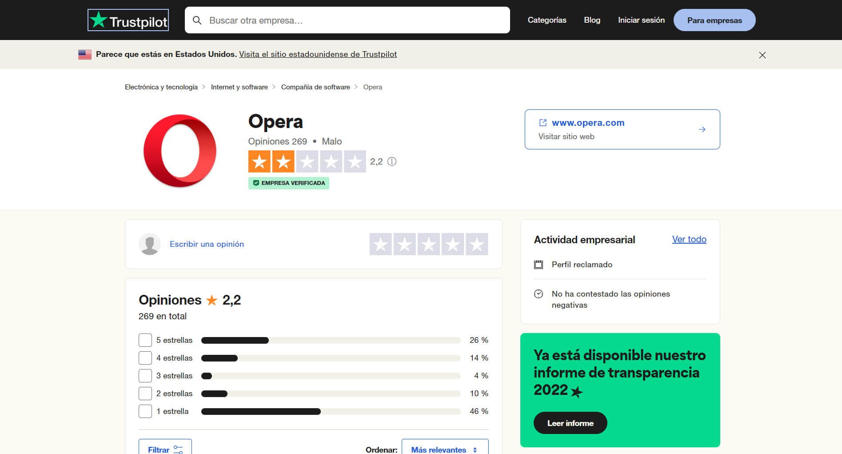Click the arrow icon in website card
Viewport: 842px width, 454px height.
pos(702,129)
